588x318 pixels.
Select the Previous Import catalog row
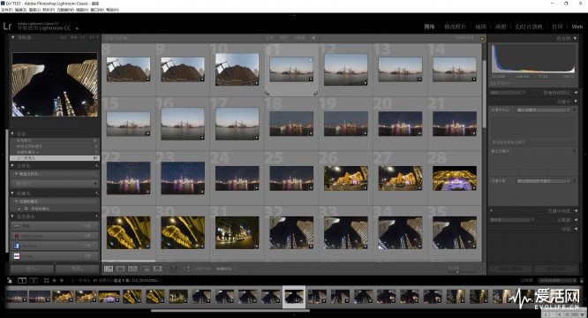click(55, 158)
